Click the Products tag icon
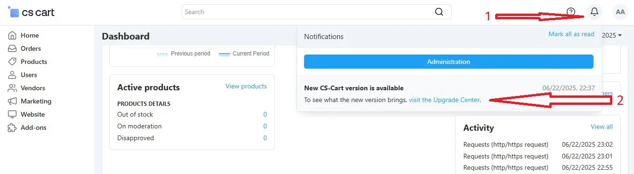The image size is (634, 174). (12, 62)
